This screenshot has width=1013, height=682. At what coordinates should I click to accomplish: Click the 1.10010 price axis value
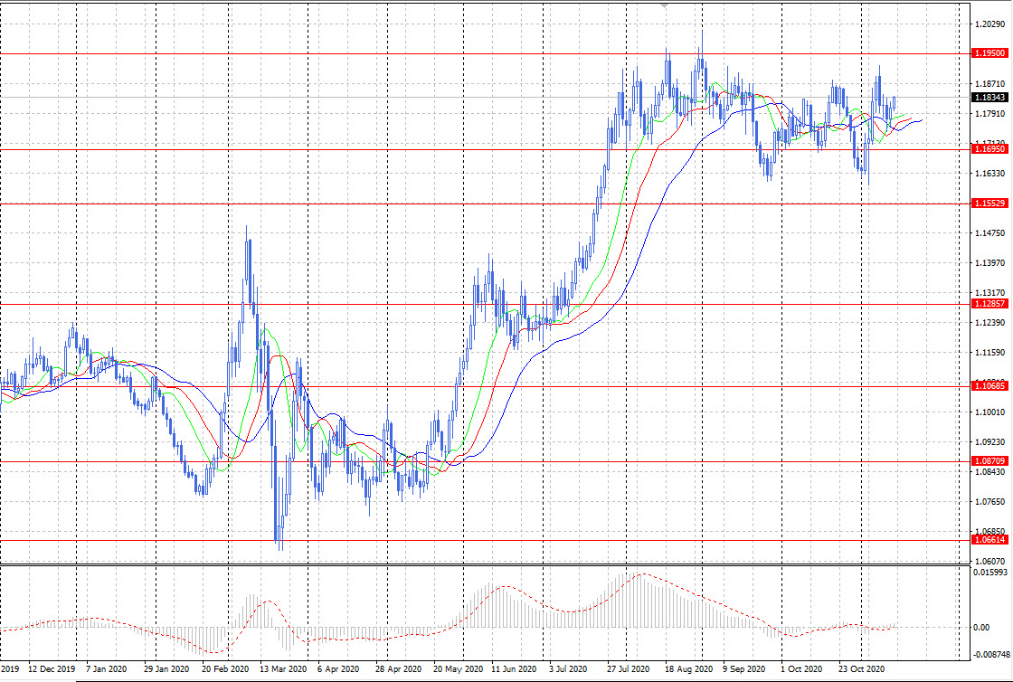coord(991,412)
